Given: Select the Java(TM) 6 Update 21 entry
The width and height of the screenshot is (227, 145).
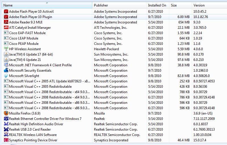Looking at the screenshot, I should coord(25,60).
